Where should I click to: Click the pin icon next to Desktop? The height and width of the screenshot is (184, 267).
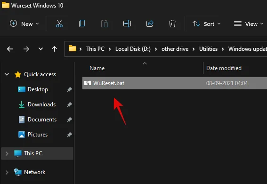(69, 89)
